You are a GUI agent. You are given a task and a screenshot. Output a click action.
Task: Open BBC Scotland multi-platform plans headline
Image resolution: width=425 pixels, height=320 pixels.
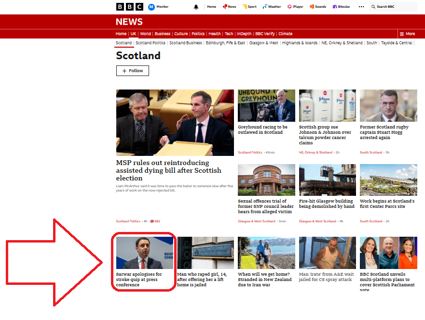pyautogui.click(x=387, y=281)
